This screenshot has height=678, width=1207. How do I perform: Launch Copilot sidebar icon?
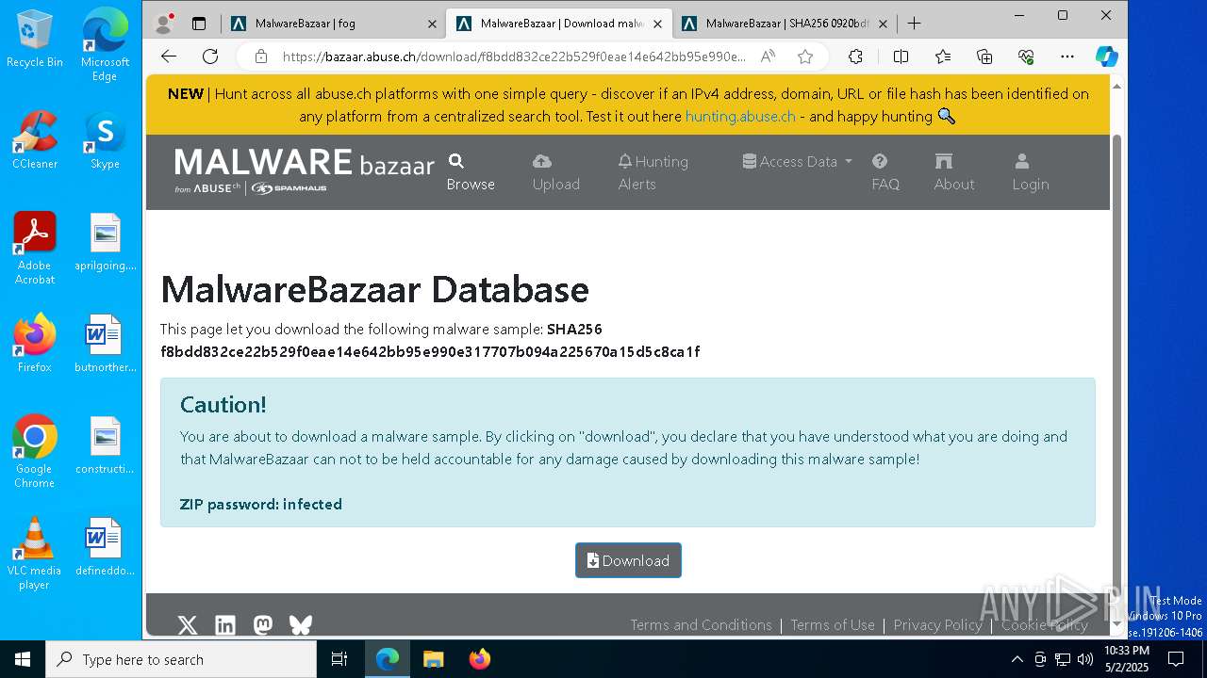tap(1107, 56)
